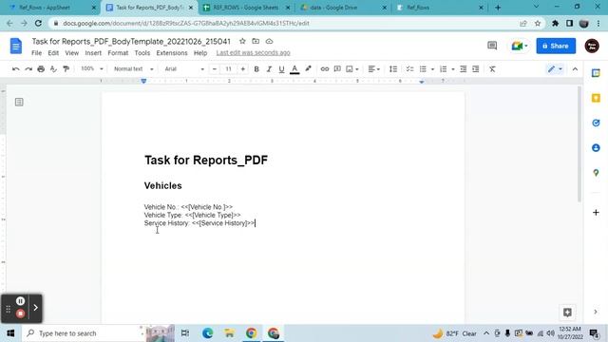Select the Paint format tool
The width and height of the screenshot is (608, 342).
(66, 69)
